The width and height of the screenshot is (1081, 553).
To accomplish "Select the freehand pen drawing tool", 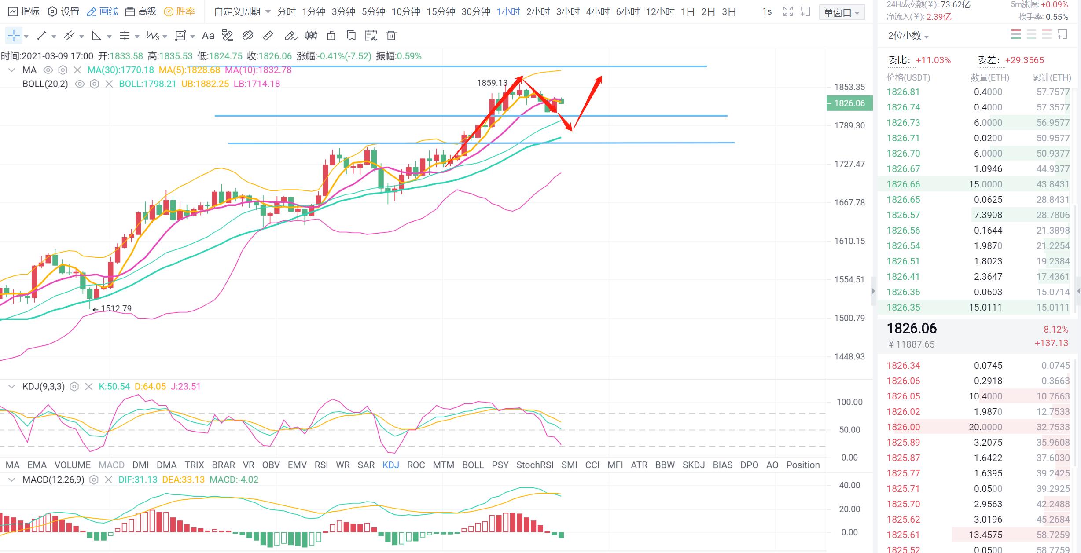I will point(290,36).
